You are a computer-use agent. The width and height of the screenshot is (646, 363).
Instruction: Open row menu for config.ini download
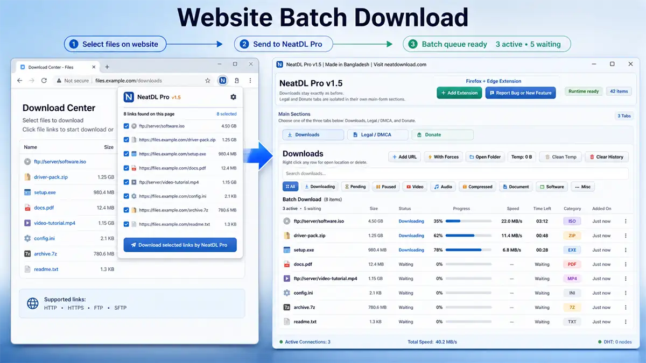626,293
